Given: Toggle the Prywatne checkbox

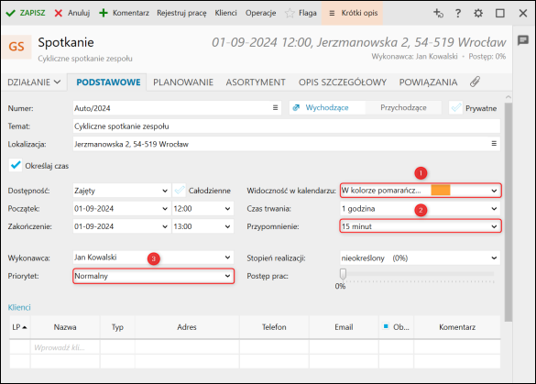Looking at the screenshot, I should [455, 108].
